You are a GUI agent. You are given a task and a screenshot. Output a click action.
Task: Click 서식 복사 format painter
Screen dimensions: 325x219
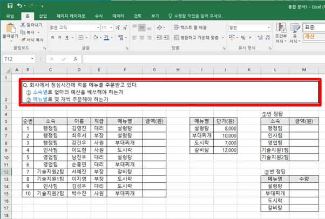[x=32, y=40]
